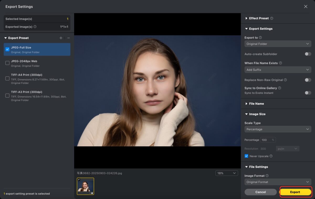
Task: Click help icon beside When File Name Exists
Action: 280,63
